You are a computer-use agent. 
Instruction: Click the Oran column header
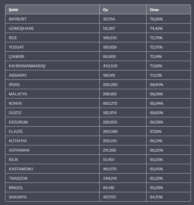[154, 10]
